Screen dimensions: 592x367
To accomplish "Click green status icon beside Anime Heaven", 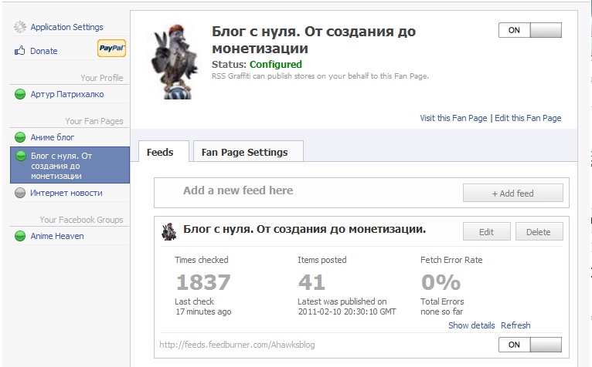I will [20, 236].
